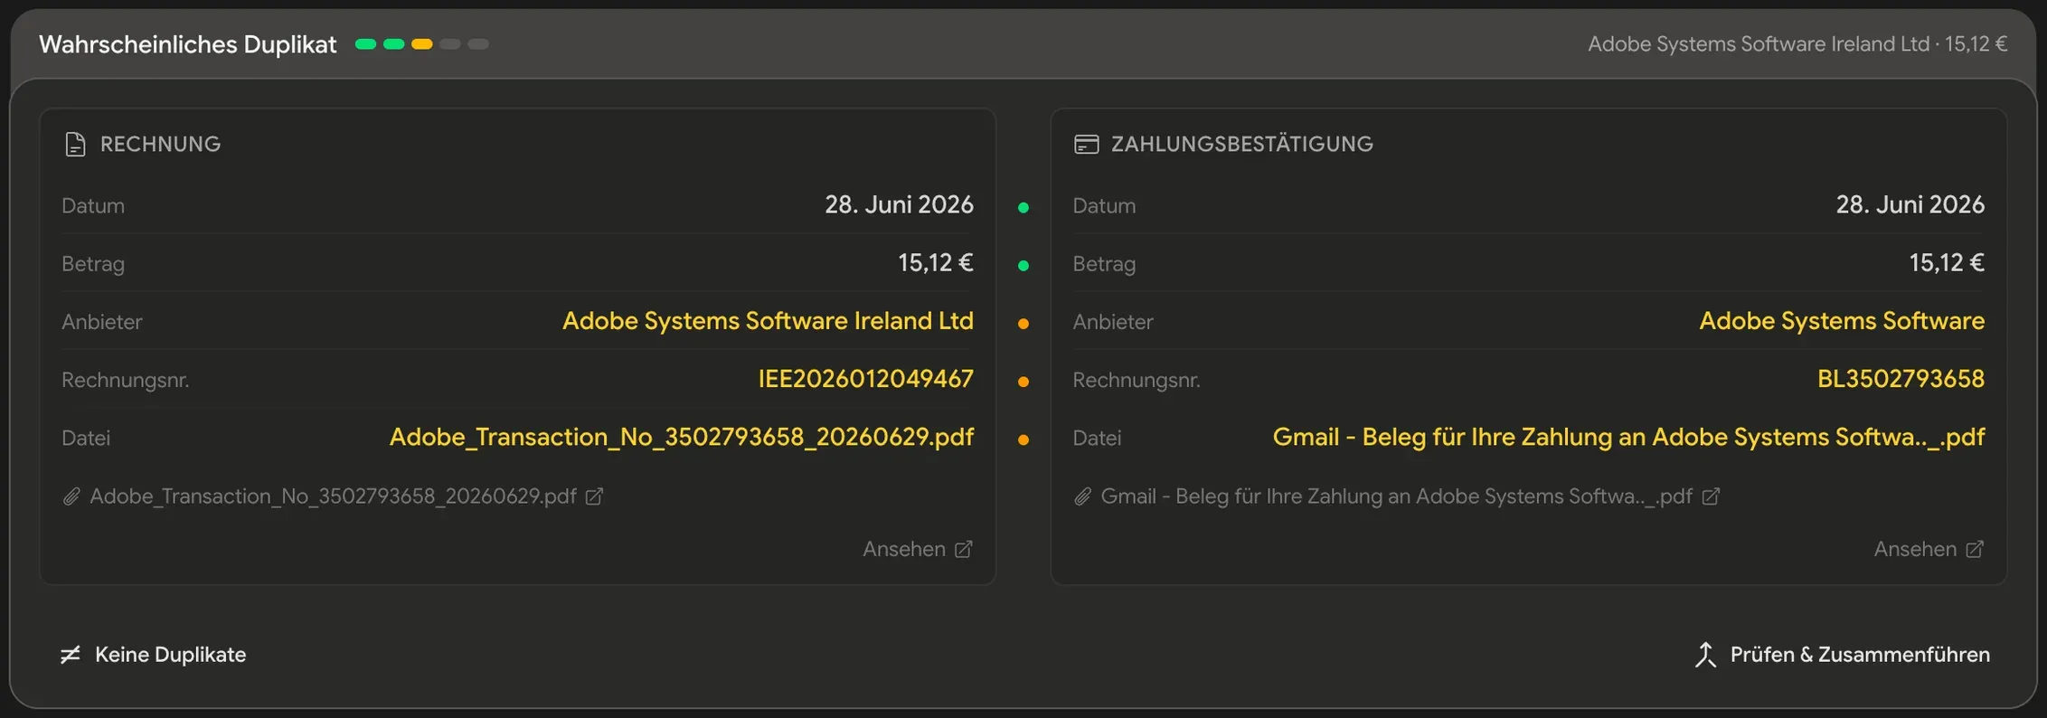Select payment number BL3502793658

pos(1901,379)
